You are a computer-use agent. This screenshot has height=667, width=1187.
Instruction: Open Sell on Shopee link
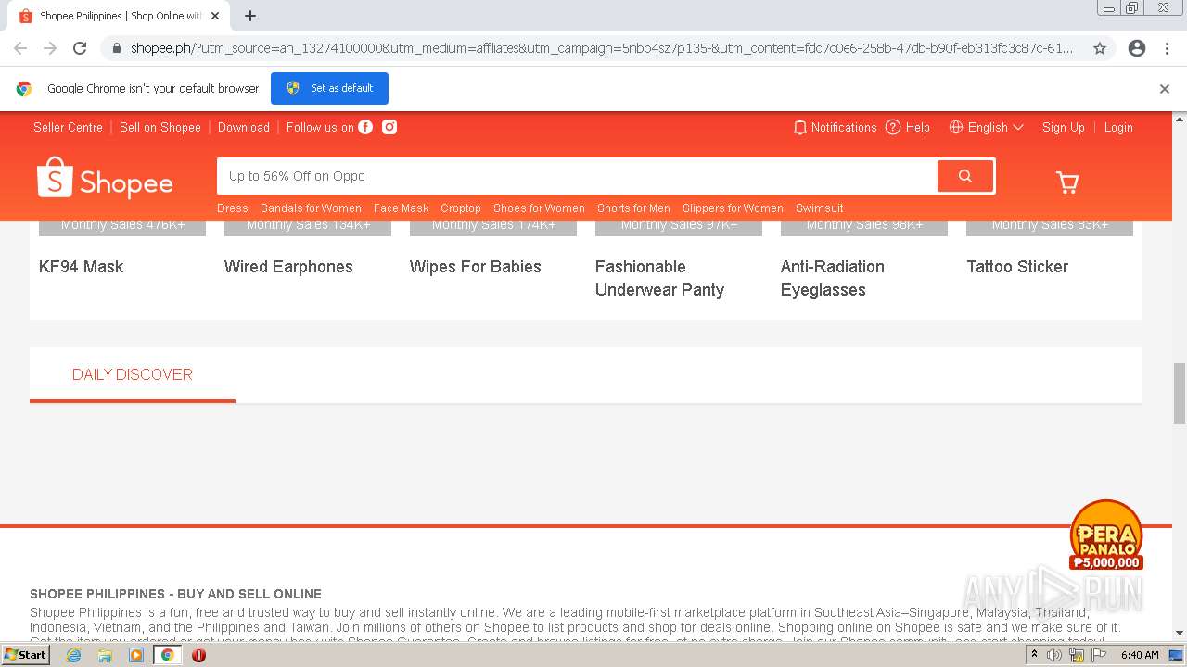tap(160, 127)
